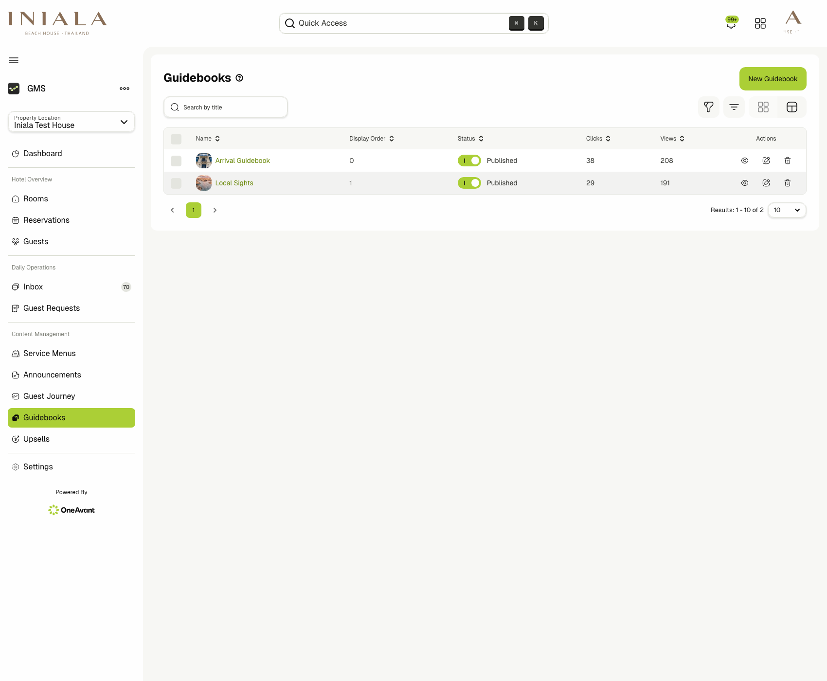
Task: Toggle Local Sights published switch
Action: pyautogui.click(x=469, y=183)
